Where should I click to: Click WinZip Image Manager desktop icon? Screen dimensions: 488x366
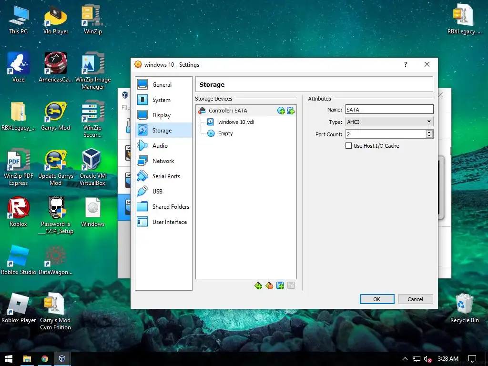pyautogui.click(x=93, y=71)
